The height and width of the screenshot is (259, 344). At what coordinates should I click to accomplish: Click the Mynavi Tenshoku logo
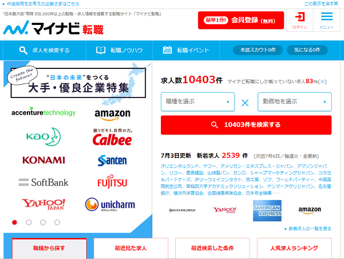(x=53, y=28)
